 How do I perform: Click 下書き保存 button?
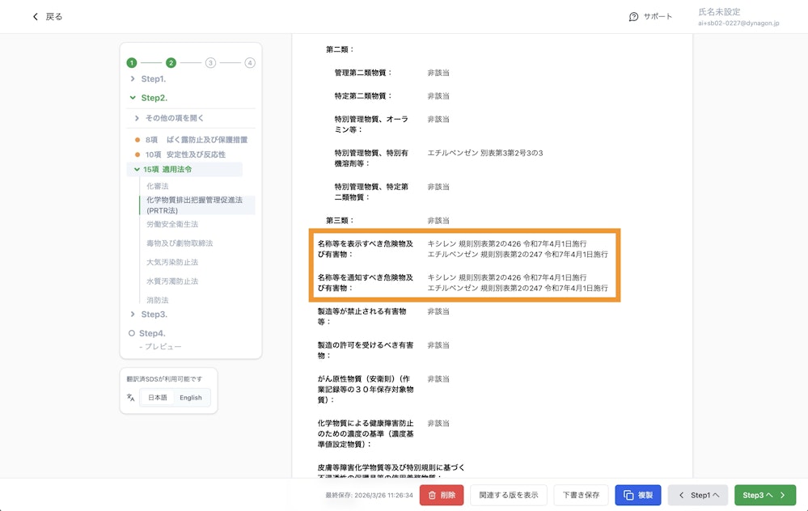click(581, 495)
